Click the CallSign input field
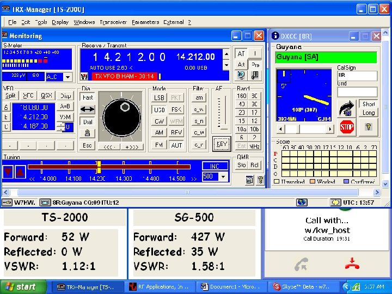Viewport: 392px width, 294px height. coord(357,76)
